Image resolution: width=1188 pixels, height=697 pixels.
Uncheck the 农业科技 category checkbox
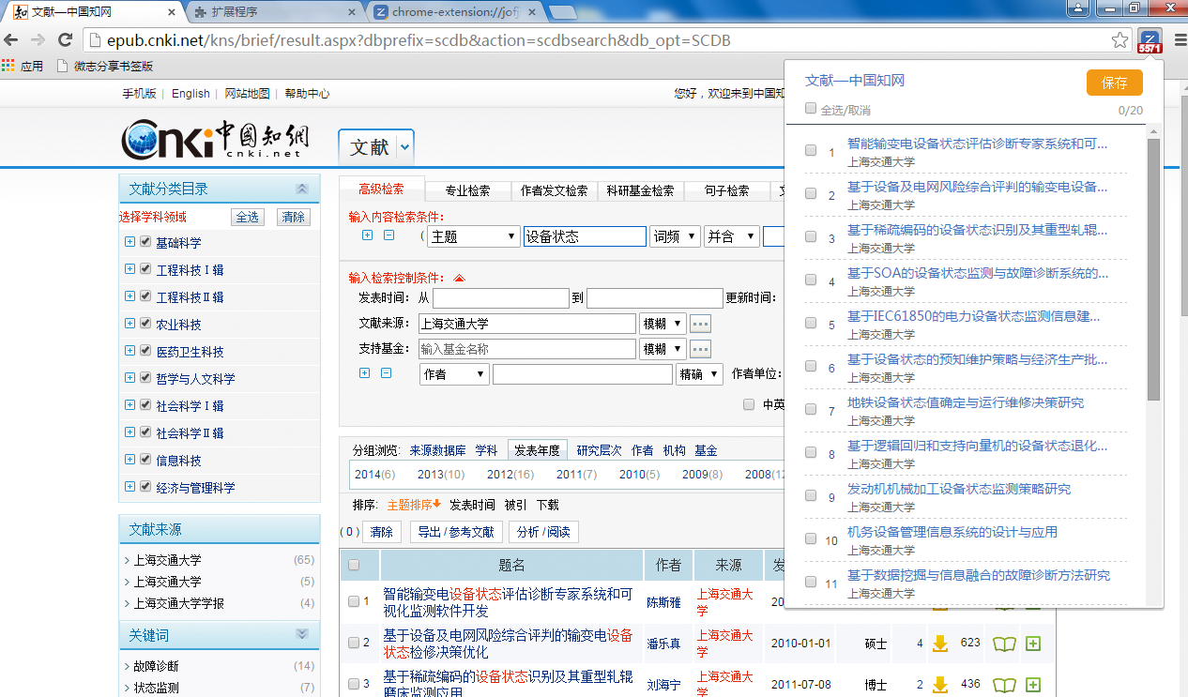coord(145,324)
